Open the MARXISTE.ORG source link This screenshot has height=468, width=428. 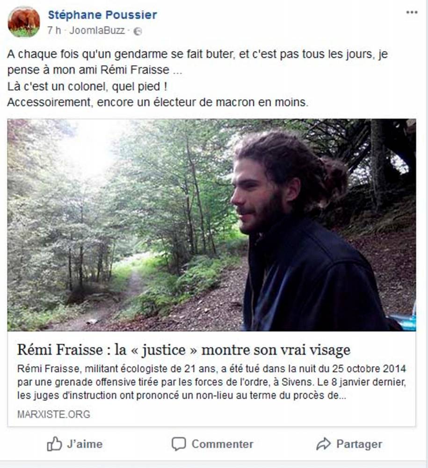(x=54, y=414)
